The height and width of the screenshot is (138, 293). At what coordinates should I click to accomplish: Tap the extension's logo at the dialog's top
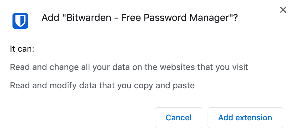[20, 21]
